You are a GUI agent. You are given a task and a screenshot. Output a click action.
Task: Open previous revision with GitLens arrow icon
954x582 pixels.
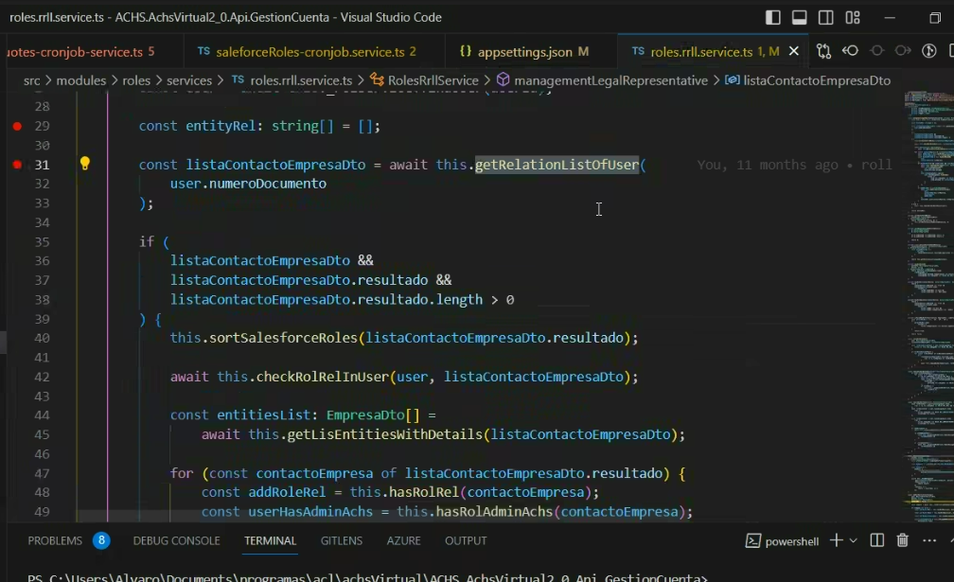pyautogui.click(x=851, y=51)
